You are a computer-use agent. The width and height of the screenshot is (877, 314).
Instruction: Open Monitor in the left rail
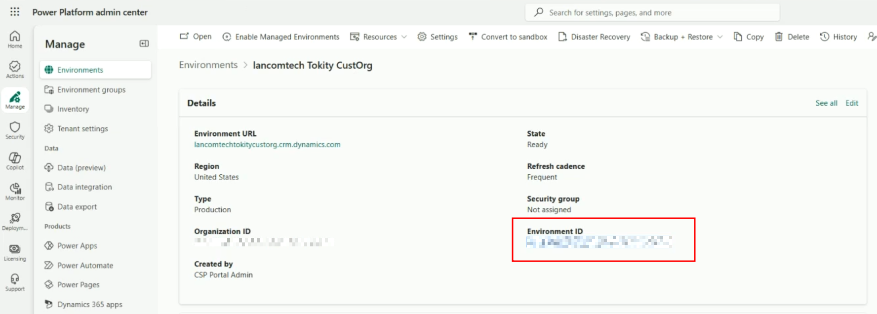pyautogui.click(x=15, y=191)
